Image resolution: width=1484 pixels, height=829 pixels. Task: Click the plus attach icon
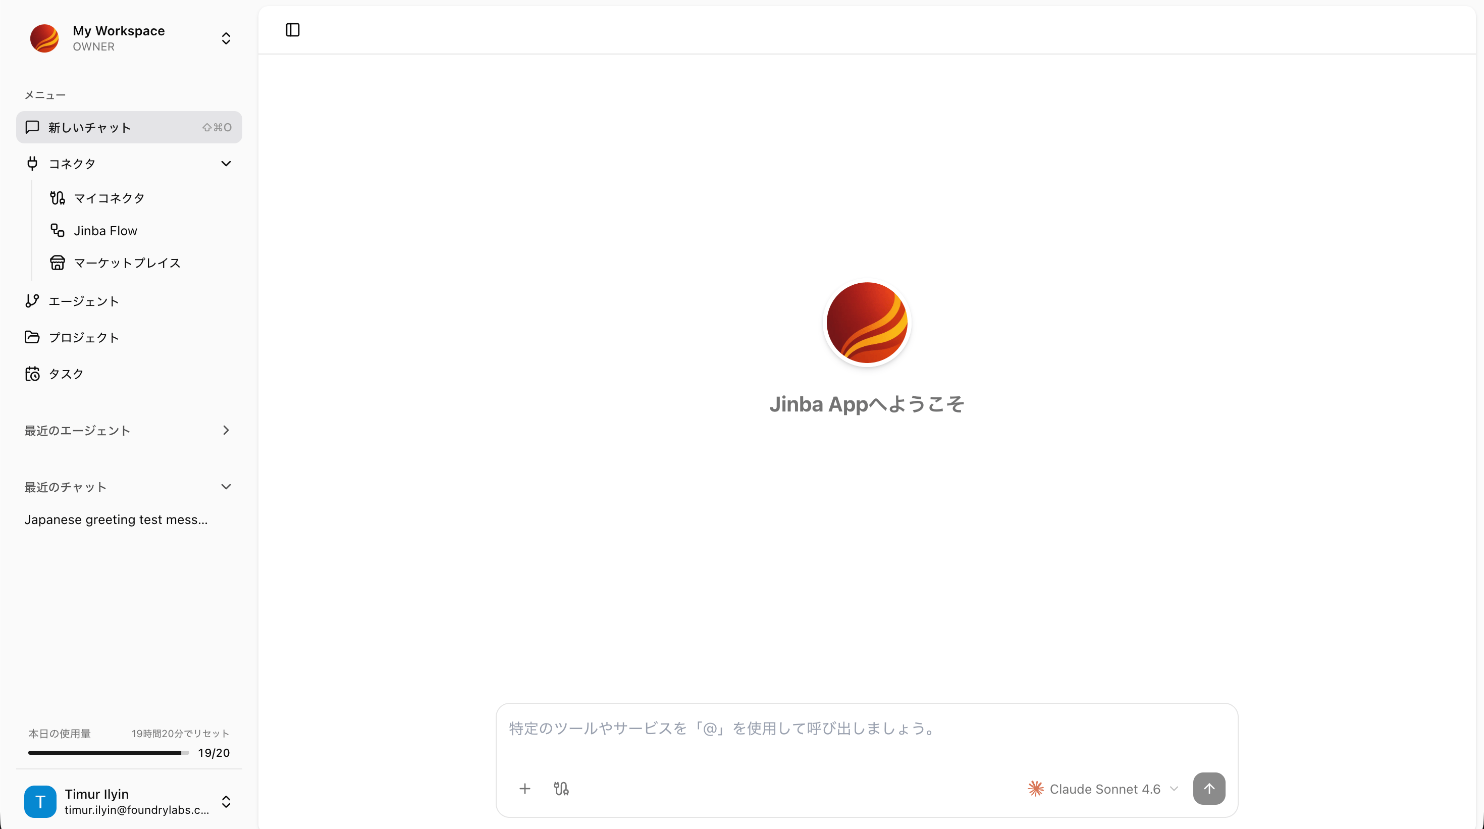point(525,789)
